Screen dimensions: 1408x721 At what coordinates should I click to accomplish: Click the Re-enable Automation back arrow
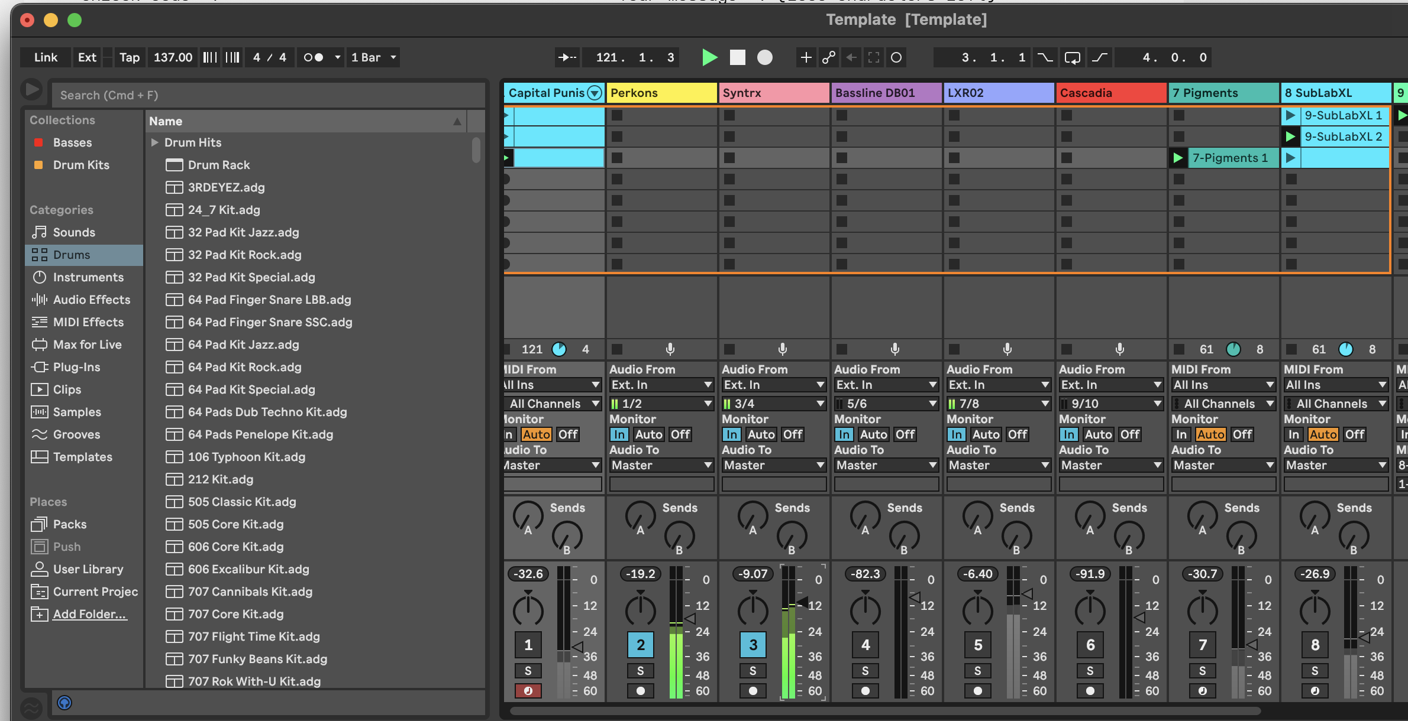pyautogui.click(x=851, y=57)
